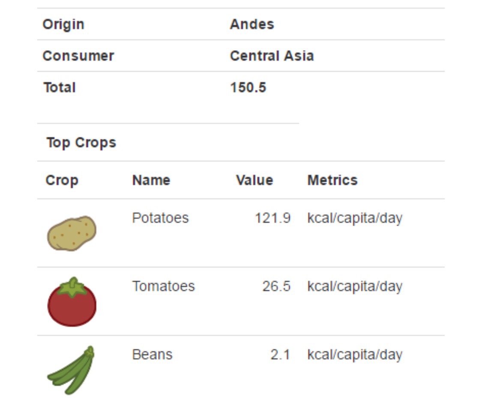This screenshot has height=403, width=482.
Task: Select the Potatoes crop name
Action: [160, 218]
